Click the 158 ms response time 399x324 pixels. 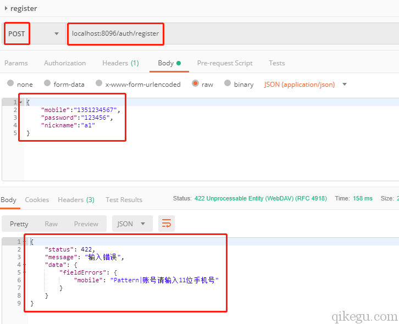click(363, 198)
